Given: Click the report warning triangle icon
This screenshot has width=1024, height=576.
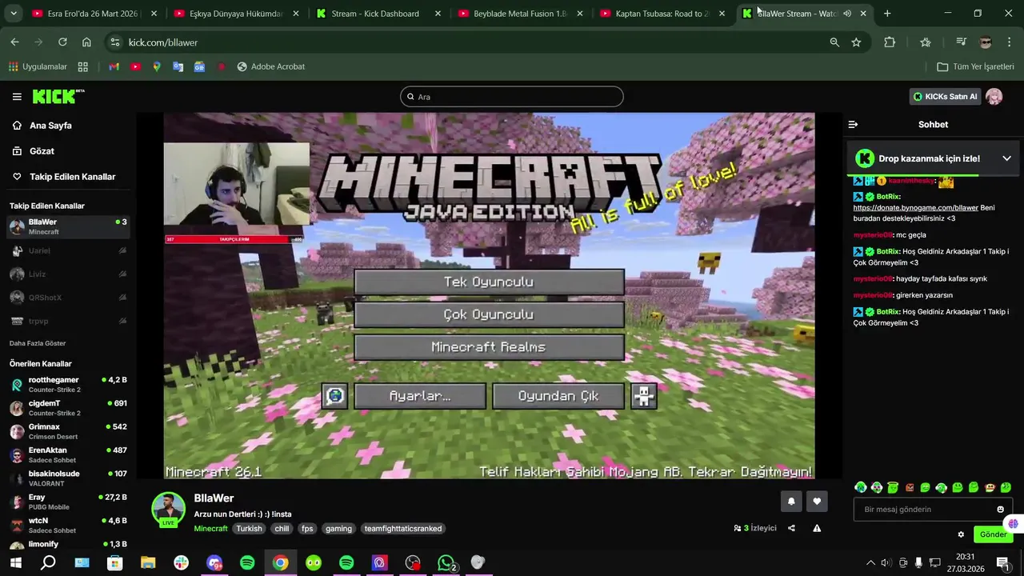Looking at the screenshot, I should (817, 528).
